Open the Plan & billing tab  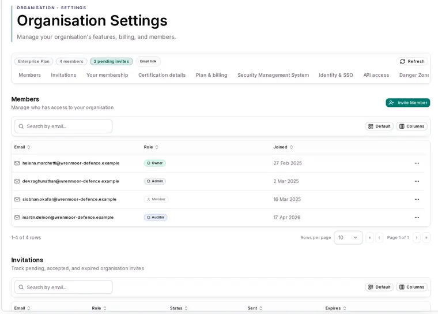(212, 75)
